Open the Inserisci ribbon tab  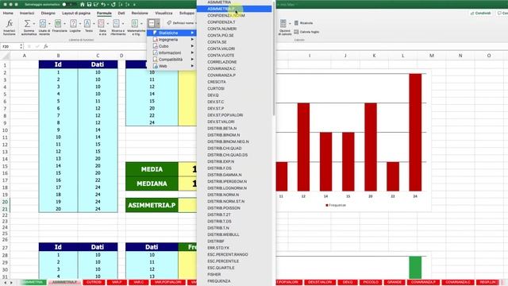coord(27,13)
